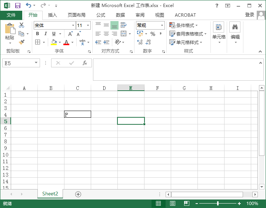Switch to the 数据 tab
This screenshot has height=208, width=266.
pyautogui.click(x=120, y=15)
